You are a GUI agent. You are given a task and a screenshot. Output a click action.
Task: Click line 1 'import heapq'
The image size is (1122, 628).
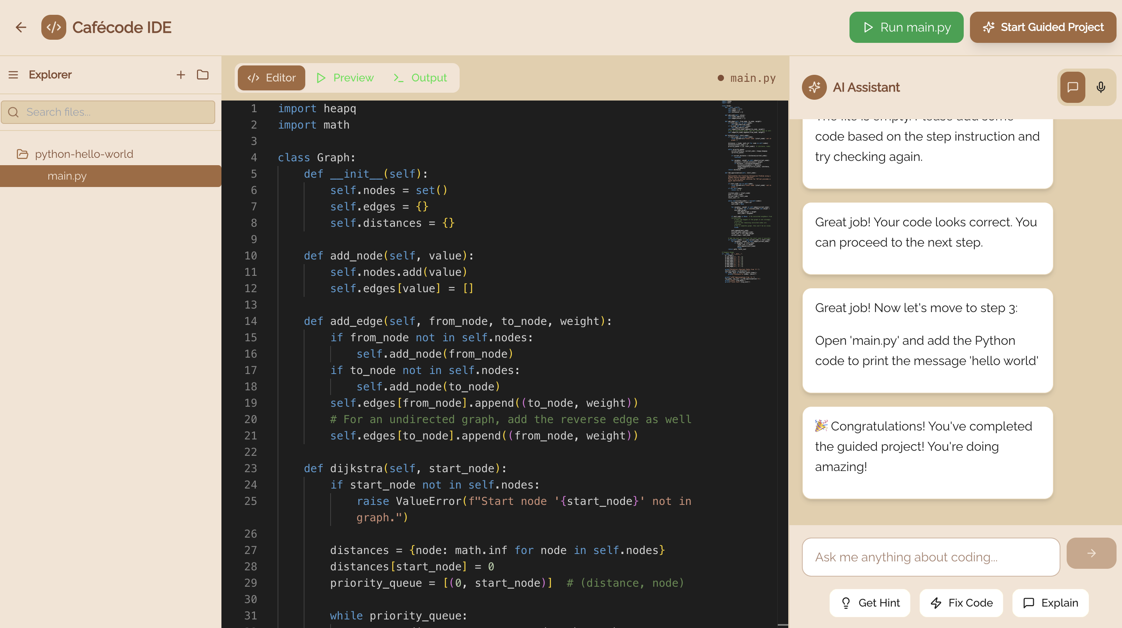tap(317, 108)
